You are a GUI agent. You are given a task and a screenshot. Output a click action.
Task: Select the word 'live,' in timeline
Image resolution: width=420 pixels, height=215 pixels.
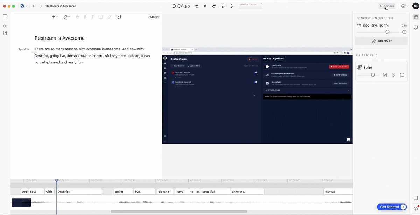click(x=145, y=192)
